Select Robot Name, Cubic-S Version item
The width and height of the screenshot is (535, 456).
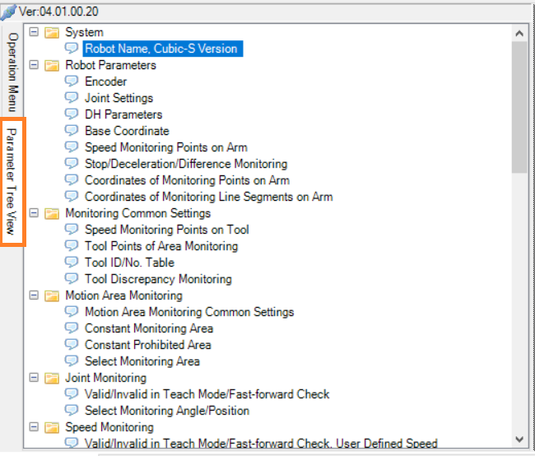point(163,49)
